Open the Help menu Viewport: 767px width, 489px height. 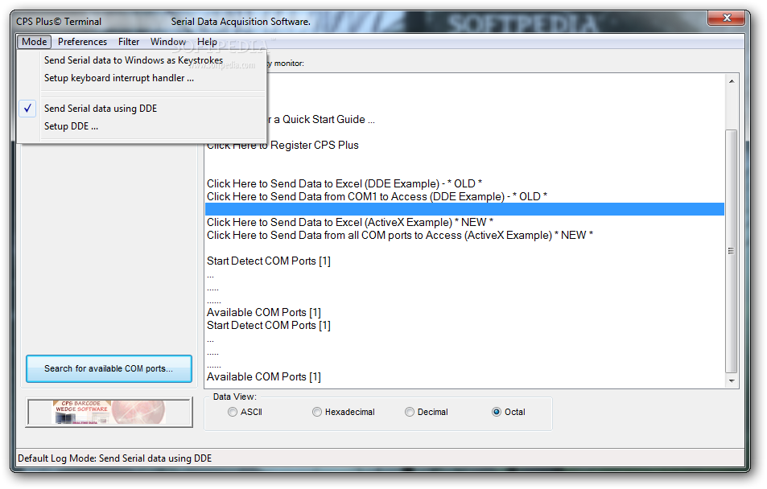coord(207,42)
